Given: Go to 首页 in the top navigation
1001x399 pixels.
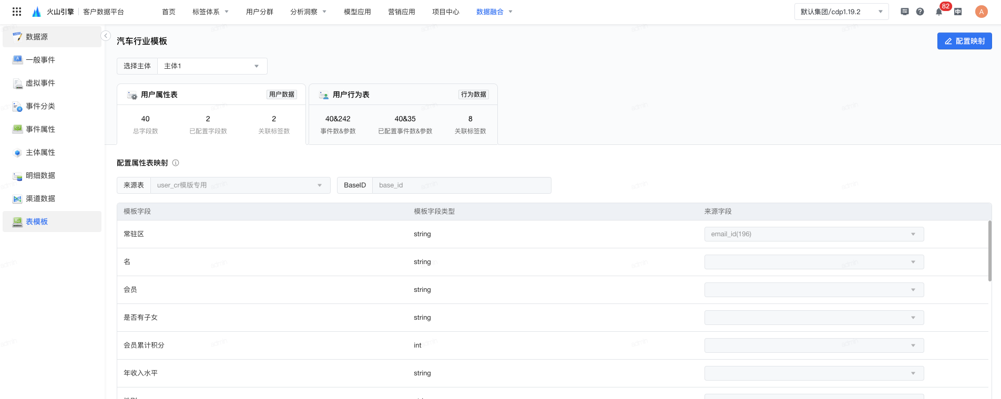Looking at the screenshot, I should [169, 12].
